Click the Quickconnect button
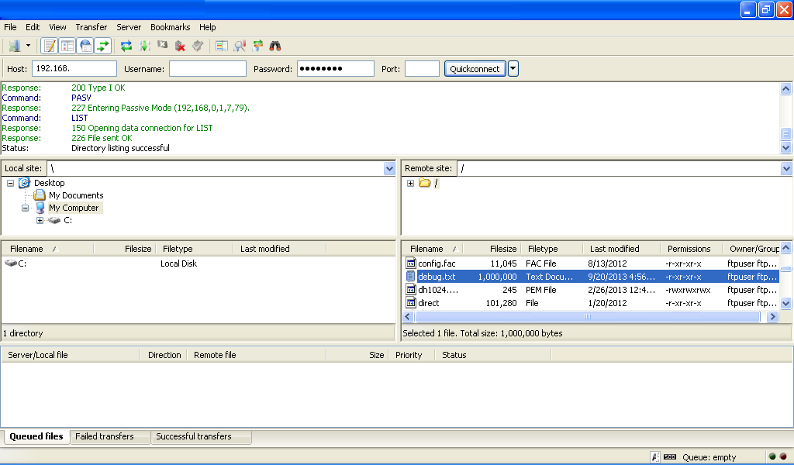 point(475,69)
